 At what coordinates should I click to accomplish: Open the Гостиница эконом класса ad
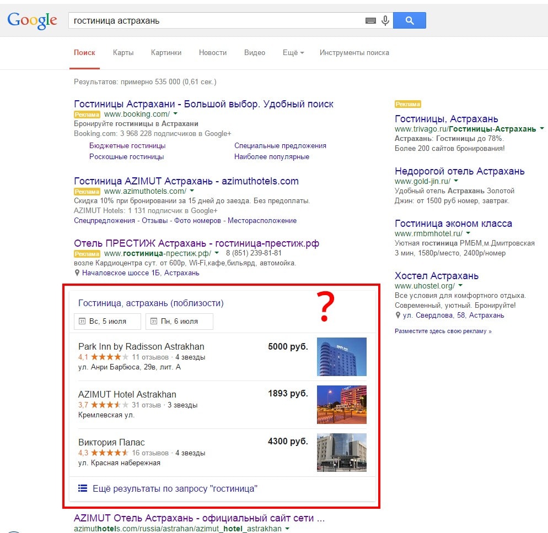pos(453,224)
